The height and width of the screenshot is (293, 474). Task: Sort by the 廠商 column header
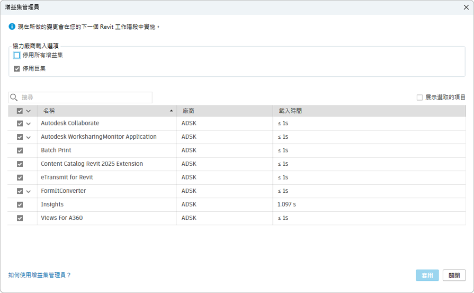188,111
